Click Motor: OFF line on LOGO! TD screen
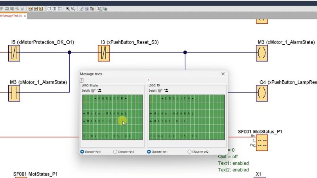The image size is (317, 178). tap(168, 121)
